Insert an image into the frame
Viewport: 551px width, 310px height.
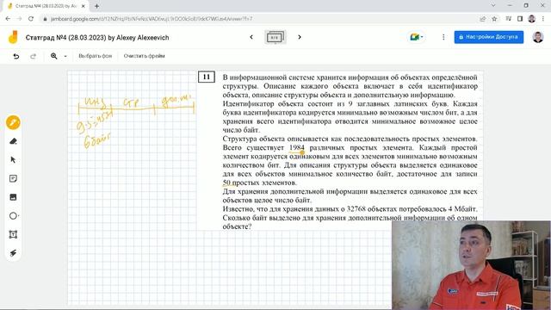tap(13, 197)
